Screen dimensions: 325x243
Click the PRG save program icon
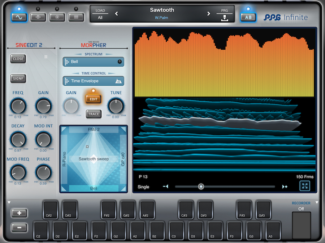tap(225, 17)
